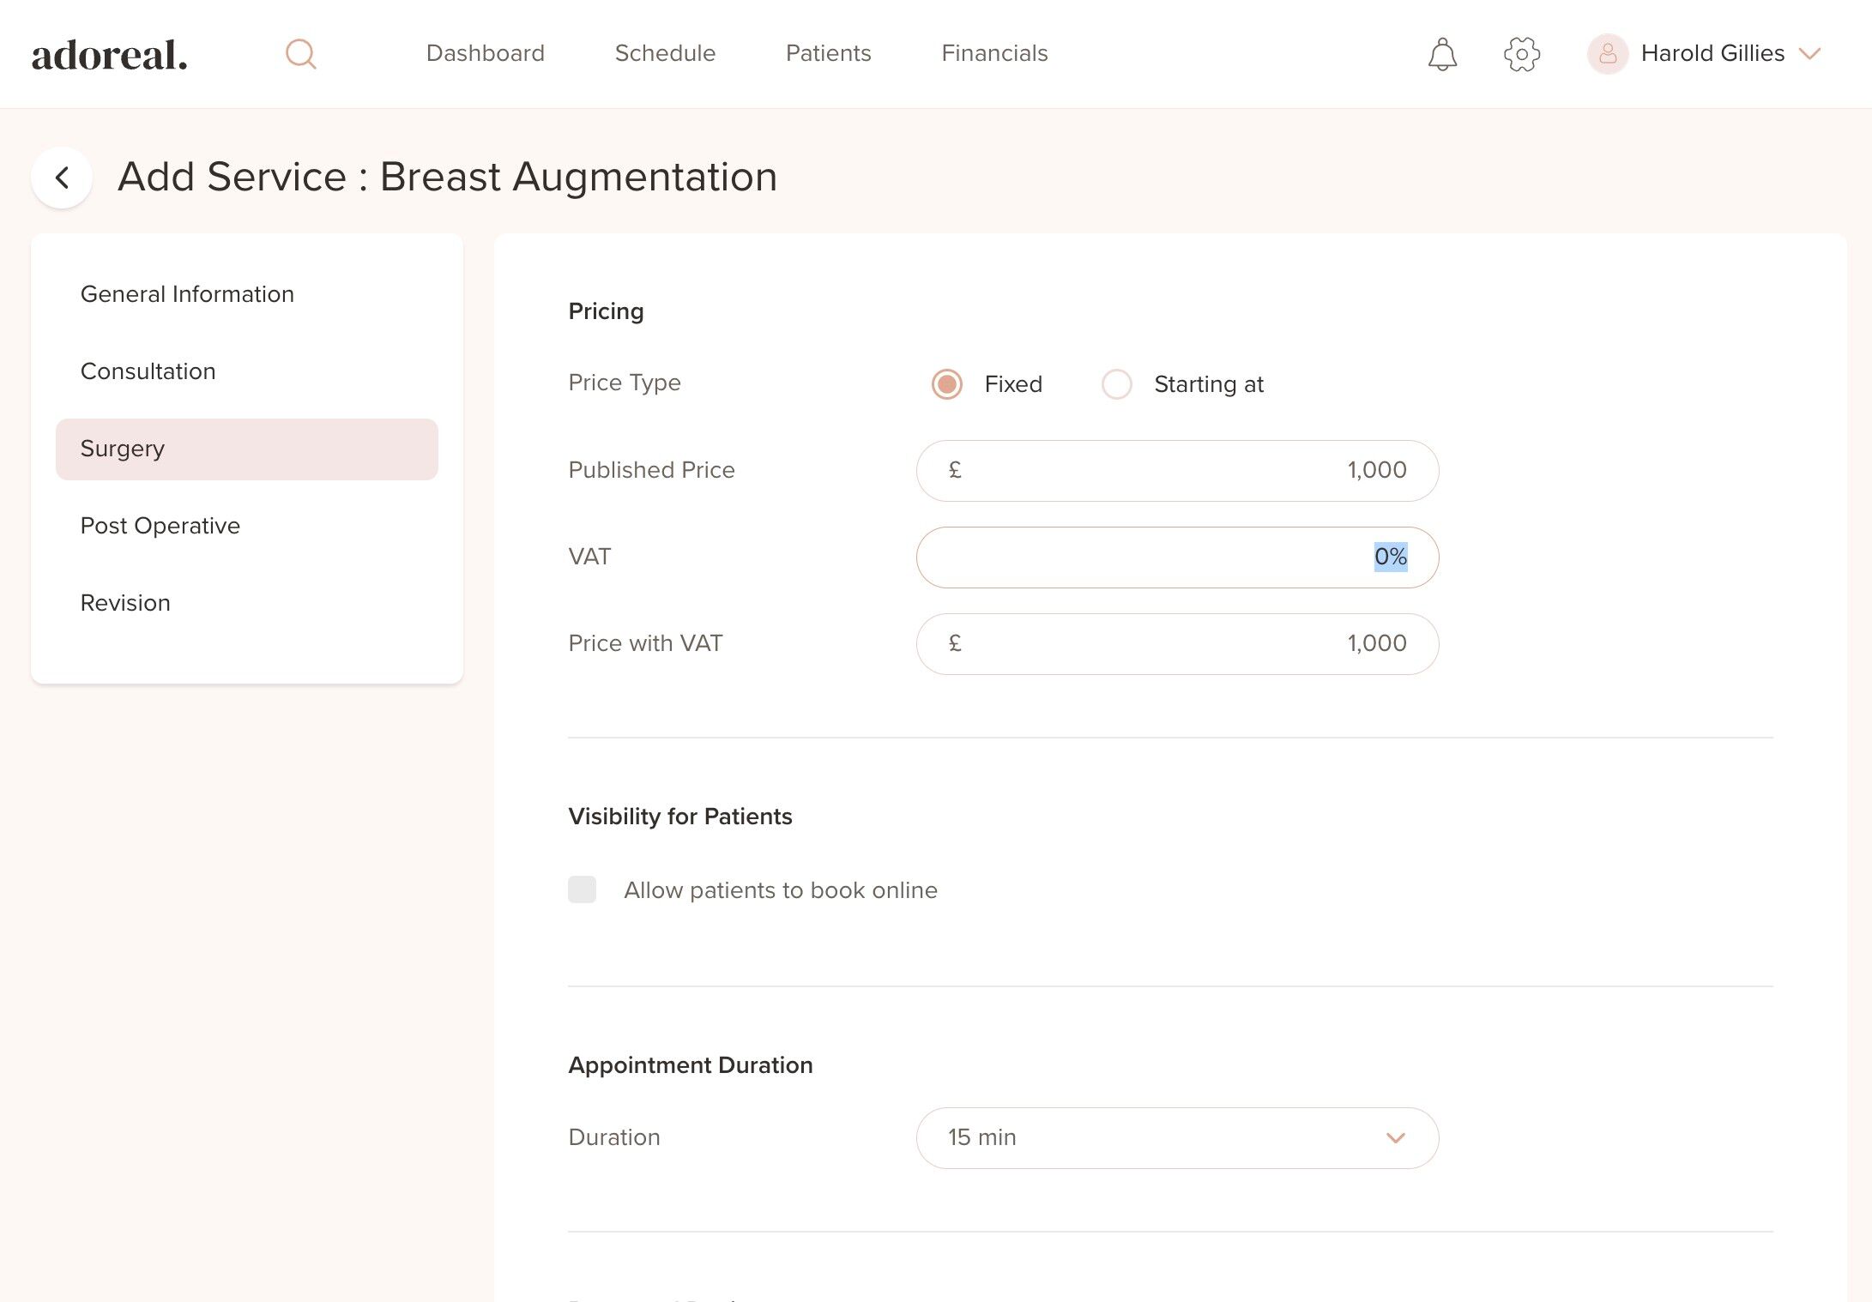
Task: Open the settings gear icon
Action: (x=1522, y=54)
